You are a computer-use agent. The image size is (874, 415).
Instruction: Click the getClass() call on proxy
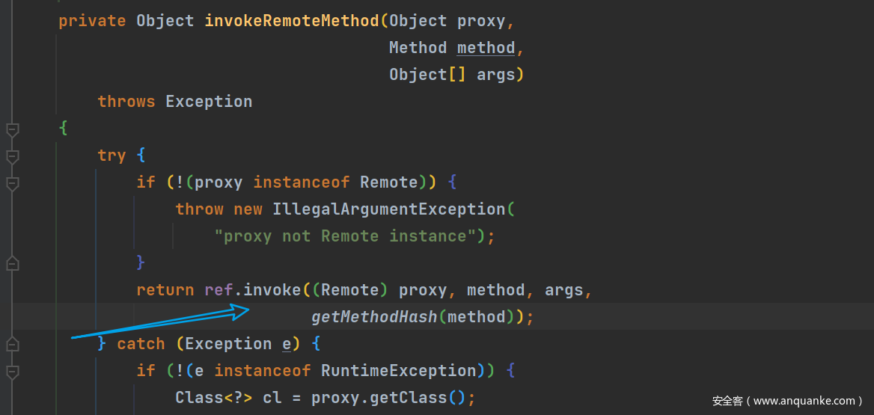[413, 398]
